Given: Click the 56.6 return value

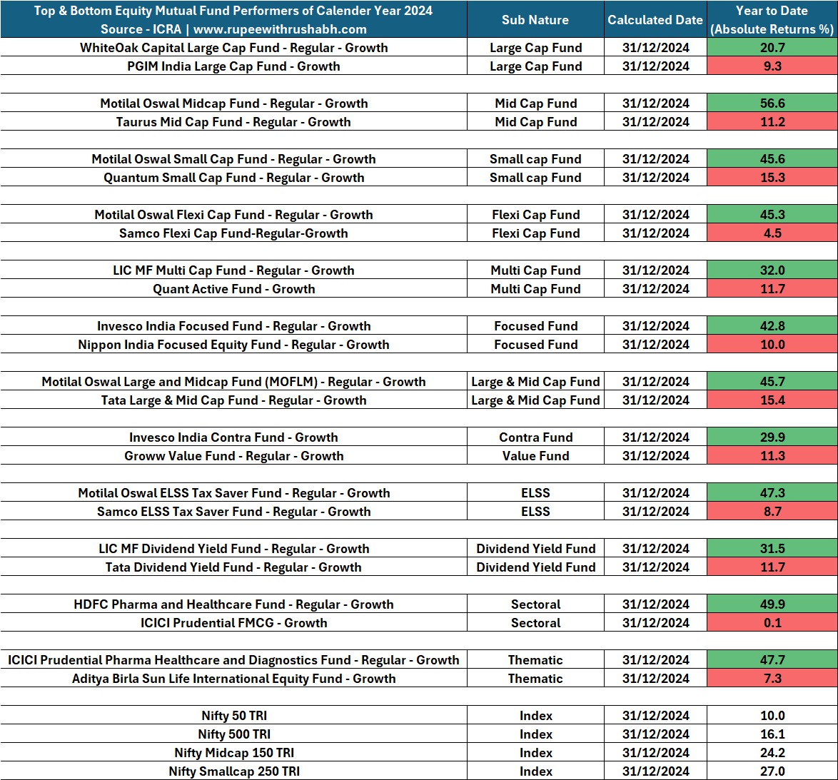Looking at the screenshot, I should pos(772,103).
